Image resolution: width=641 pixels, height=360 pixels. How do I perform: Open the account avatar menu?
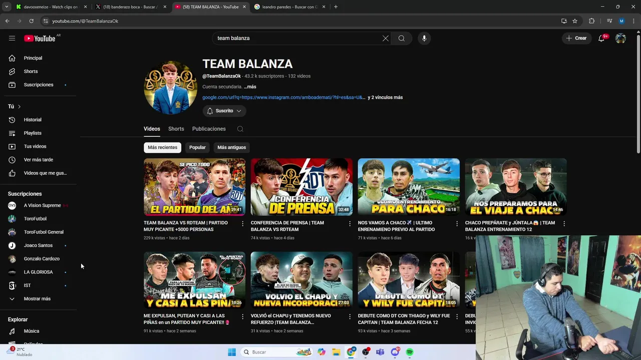point(620,38)
